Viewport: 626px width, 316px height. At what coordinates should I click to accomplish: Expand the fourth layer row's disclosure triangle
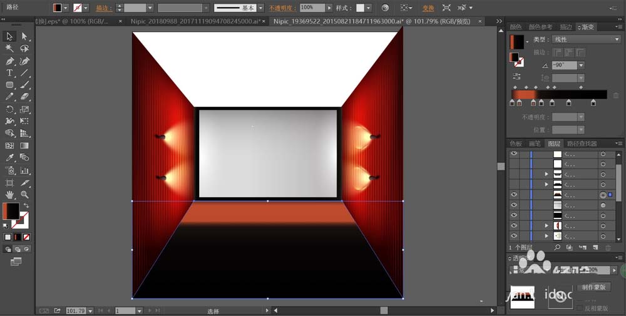pyautogui.click(x=546, y=185)
